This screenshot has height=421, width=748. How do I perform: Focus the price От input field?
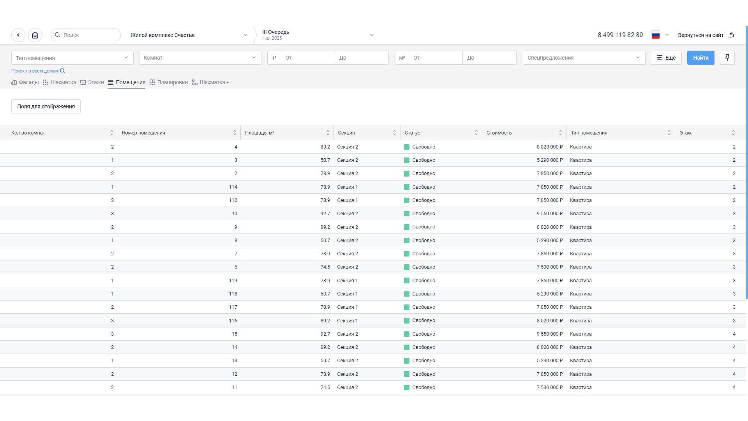(x=308, y=58)
